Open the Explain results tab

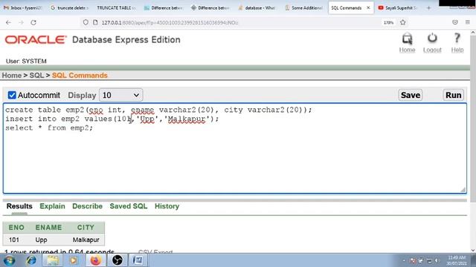[52, 206]
